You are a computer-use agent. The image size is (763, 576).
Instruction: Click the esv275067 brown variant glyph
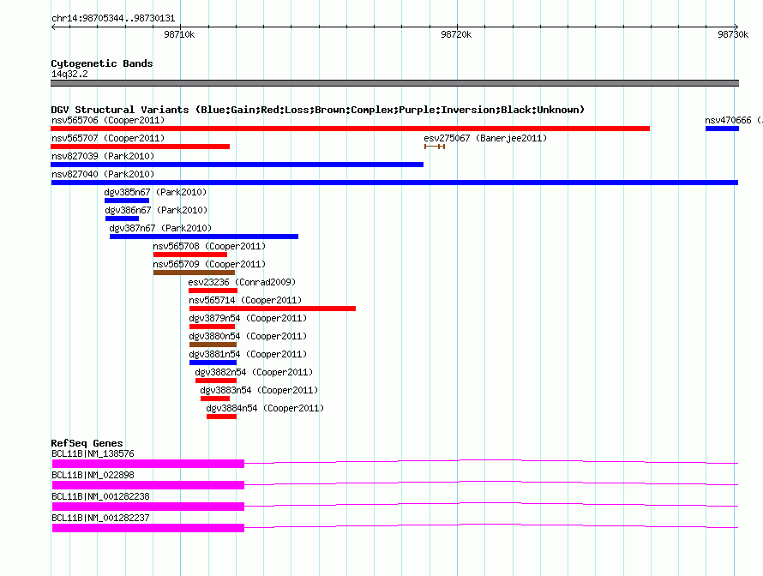(435, 147)
